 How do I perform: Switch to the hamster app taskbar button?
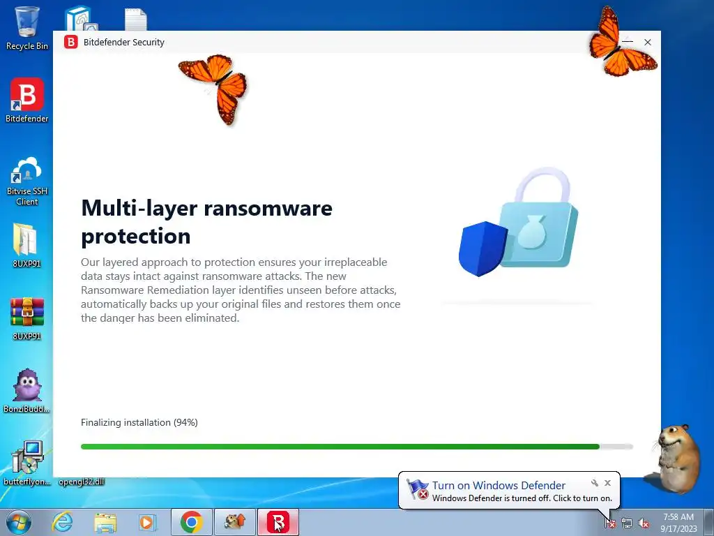tap(235, 522)
